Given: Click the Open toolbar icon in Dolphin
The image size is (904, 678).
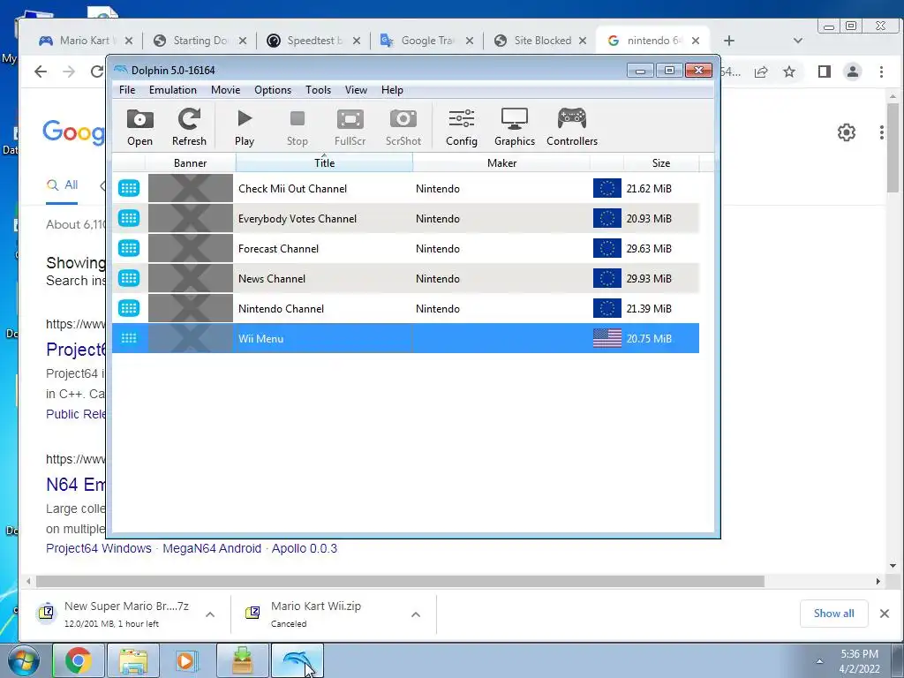Looking at the screenshot, I should (140, 127).
